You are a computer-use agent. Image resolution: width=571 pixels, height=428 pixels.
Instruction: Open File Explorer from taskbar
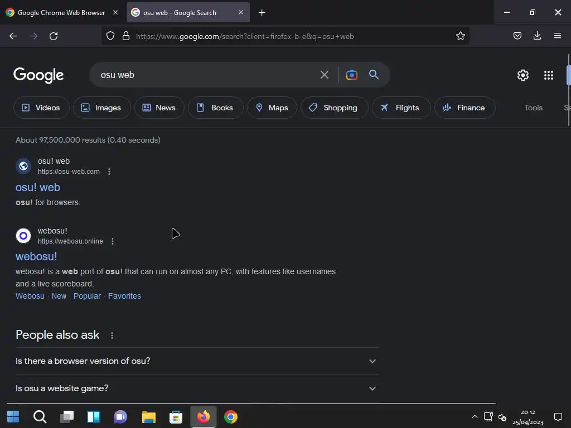(x=148, y=417)
